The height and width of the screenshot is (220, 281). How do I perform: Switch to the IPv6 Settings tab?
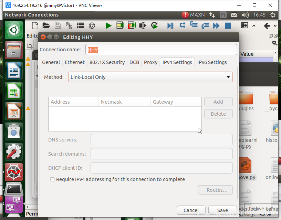click(x=212, y=62)
